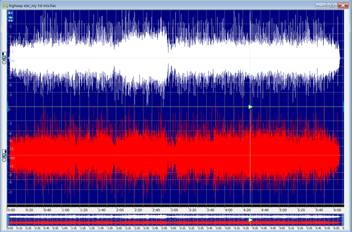Screen dimensions: 352x232
Task: Click 5:20 on the main time ruler
Action: 301,210
